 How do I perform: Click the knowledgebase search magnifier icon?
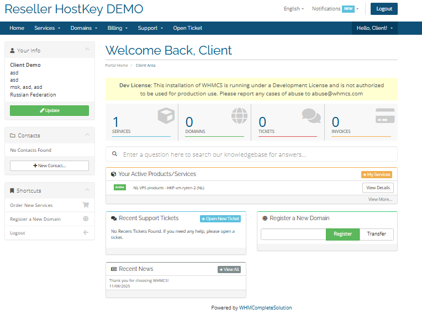click(115, 154)
